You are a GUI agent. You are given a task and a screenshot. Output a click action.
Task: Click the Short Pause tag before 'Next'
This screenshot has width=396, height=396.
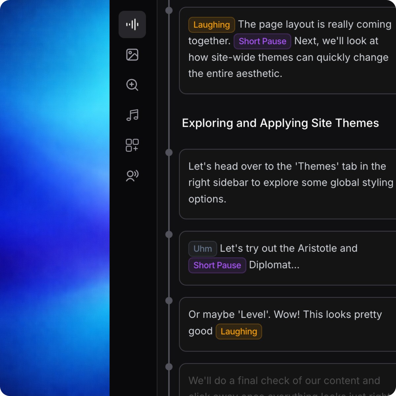click(262, 41)
